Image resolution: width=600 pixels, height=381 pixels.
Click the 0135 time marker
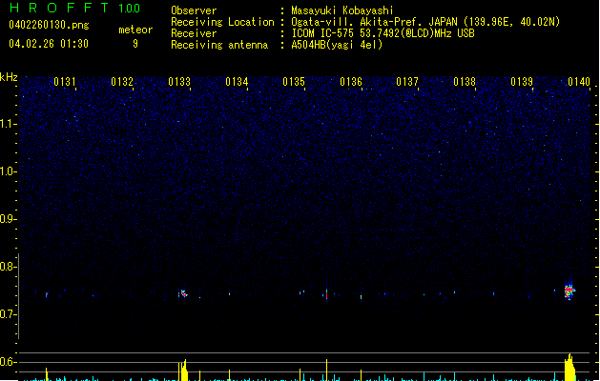pyautogui.click(x=294, y=82)
